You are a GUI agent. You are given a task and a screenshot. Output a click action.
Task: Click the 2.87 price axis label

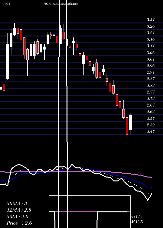point(151,79)
